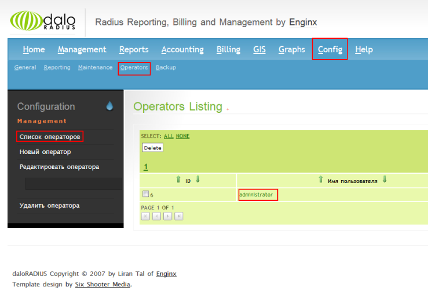Select ALL operators link
The image size is (428, 305).
click(169, 136)
